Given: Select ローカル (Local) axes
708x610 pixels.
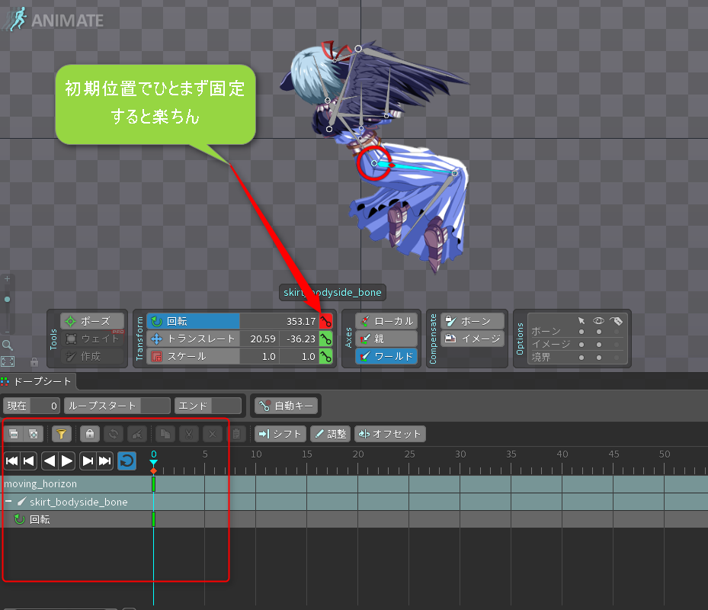Looking at the screenshot, I should [x=386, y=321].
